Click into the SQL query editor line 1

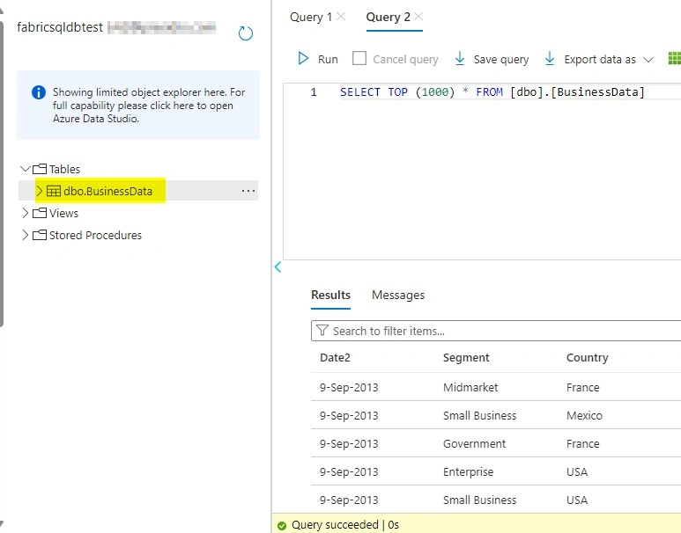tap(492, 92)
